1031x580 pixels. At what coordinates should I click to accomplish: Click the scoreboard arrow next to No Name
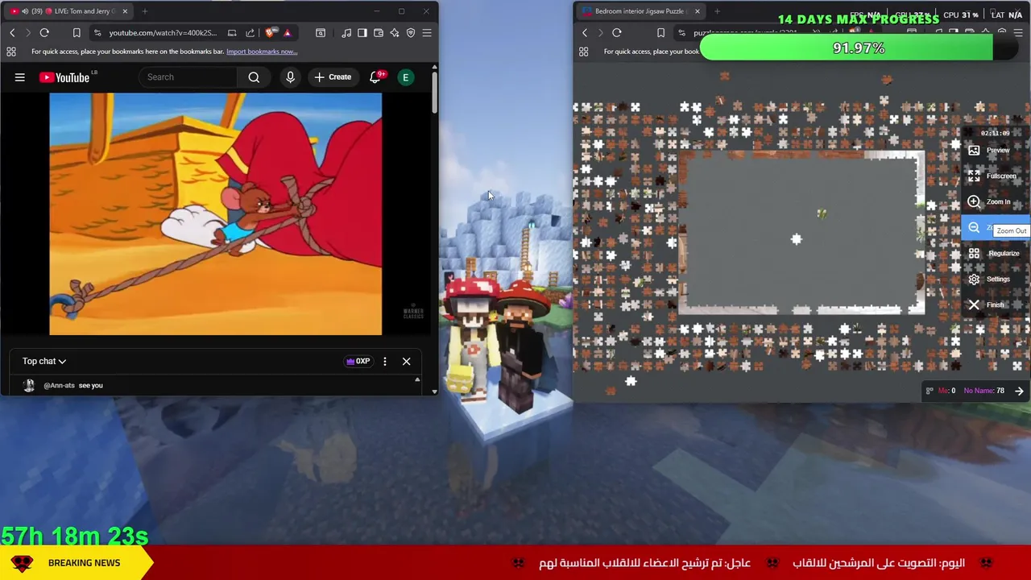[1019, 391]
